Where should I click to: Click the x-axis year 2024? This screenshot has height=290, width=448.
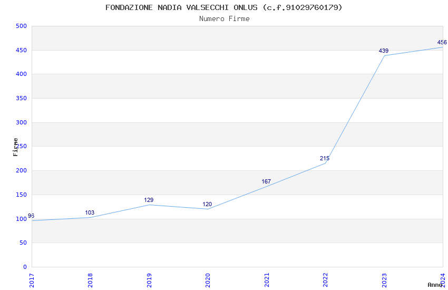pos(443,281)
